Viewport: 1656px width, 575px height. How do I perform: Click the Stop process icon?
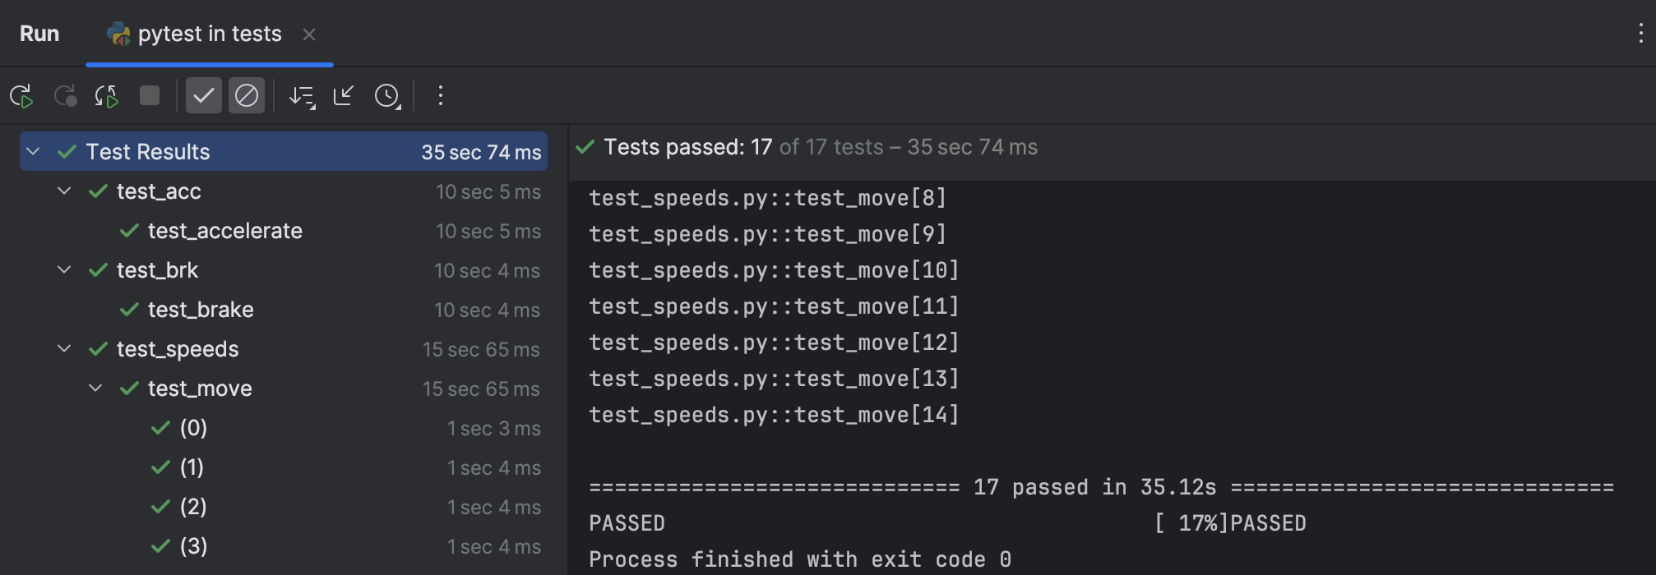[x=149, y=95]
